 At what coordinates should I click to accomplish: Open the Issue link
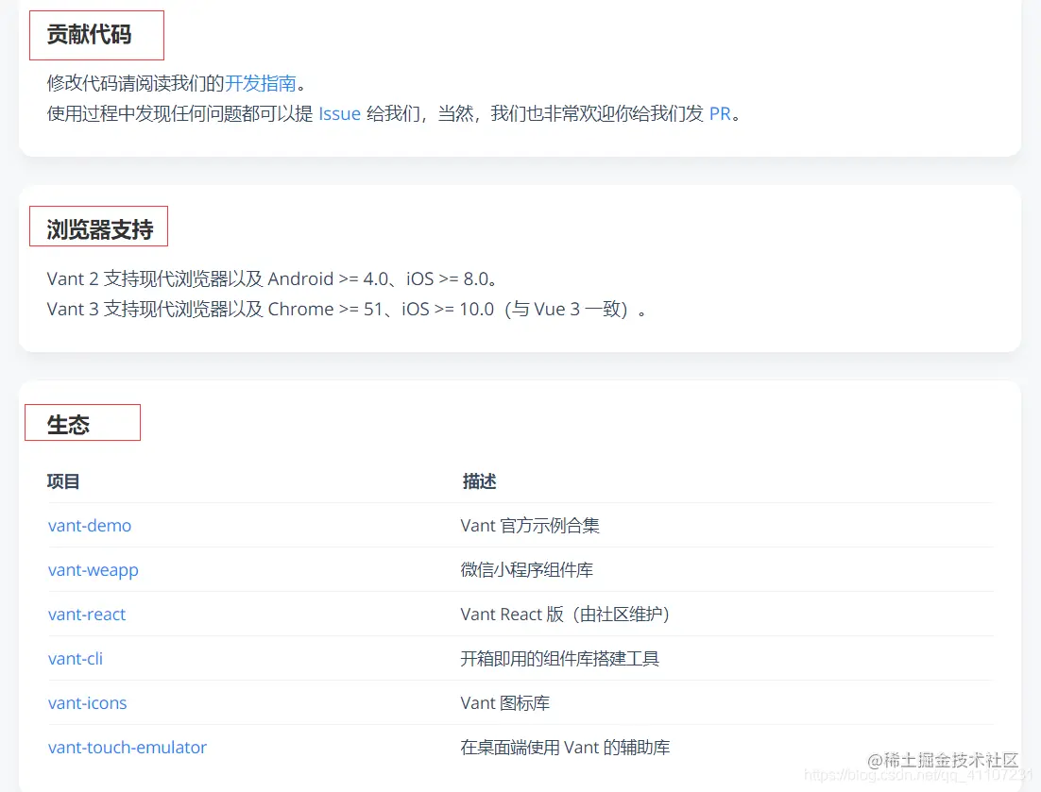click(339, 113)
